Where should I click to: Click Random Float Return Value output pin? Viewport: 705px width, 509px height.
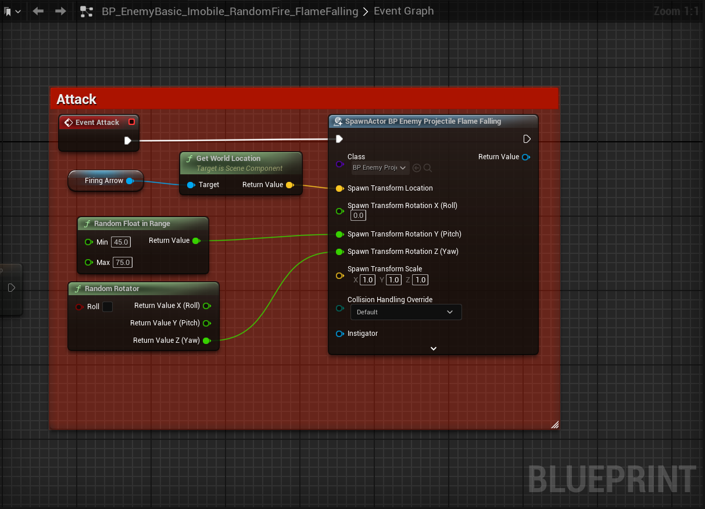[x=196, y=241]
